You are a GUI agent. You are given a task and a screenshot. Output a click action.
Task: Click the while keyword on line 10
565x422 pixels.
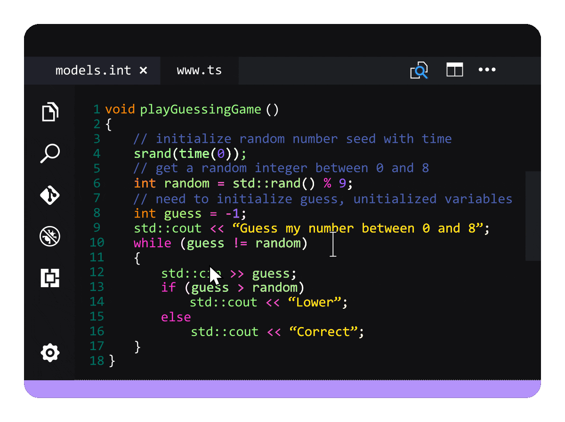(152, 243)
